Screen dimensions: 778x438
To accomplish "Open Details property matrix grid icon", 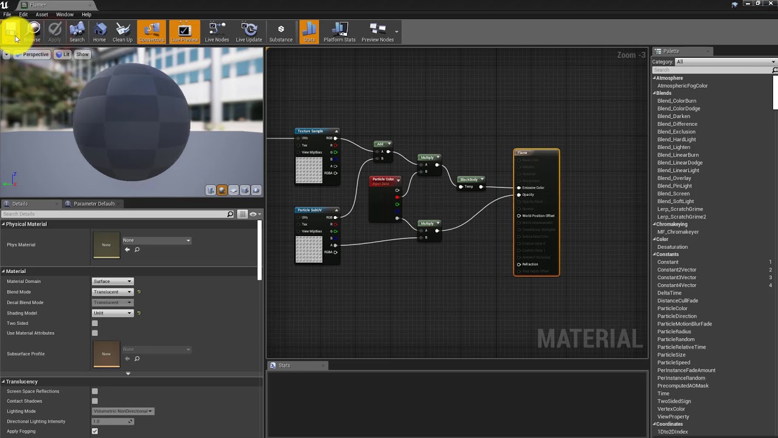I will [243, 214].
